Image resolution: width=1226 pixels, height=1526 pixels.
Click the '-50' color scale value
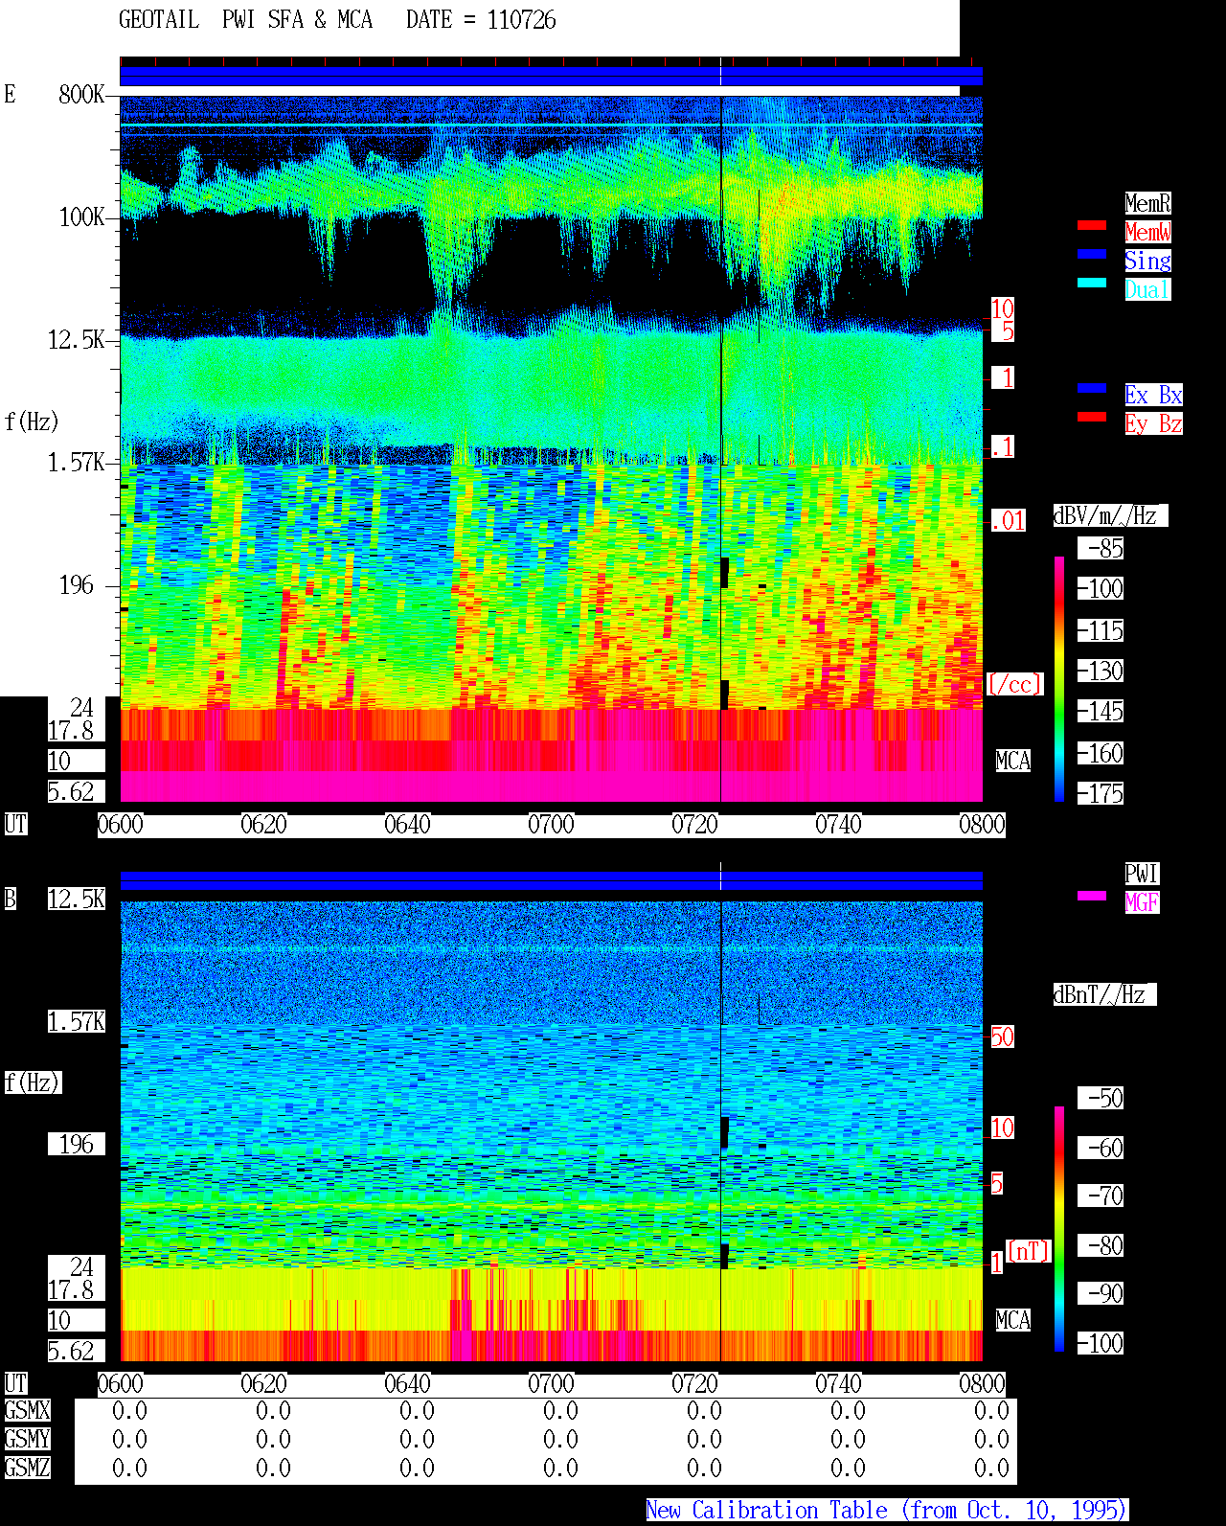[x=1101, y=1098]
